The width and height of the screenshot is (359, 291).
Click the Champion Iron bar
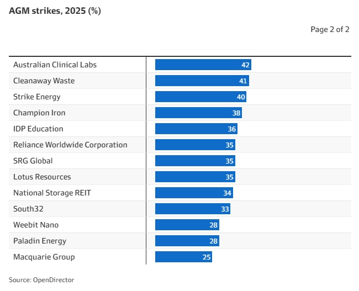click(198, 113)
